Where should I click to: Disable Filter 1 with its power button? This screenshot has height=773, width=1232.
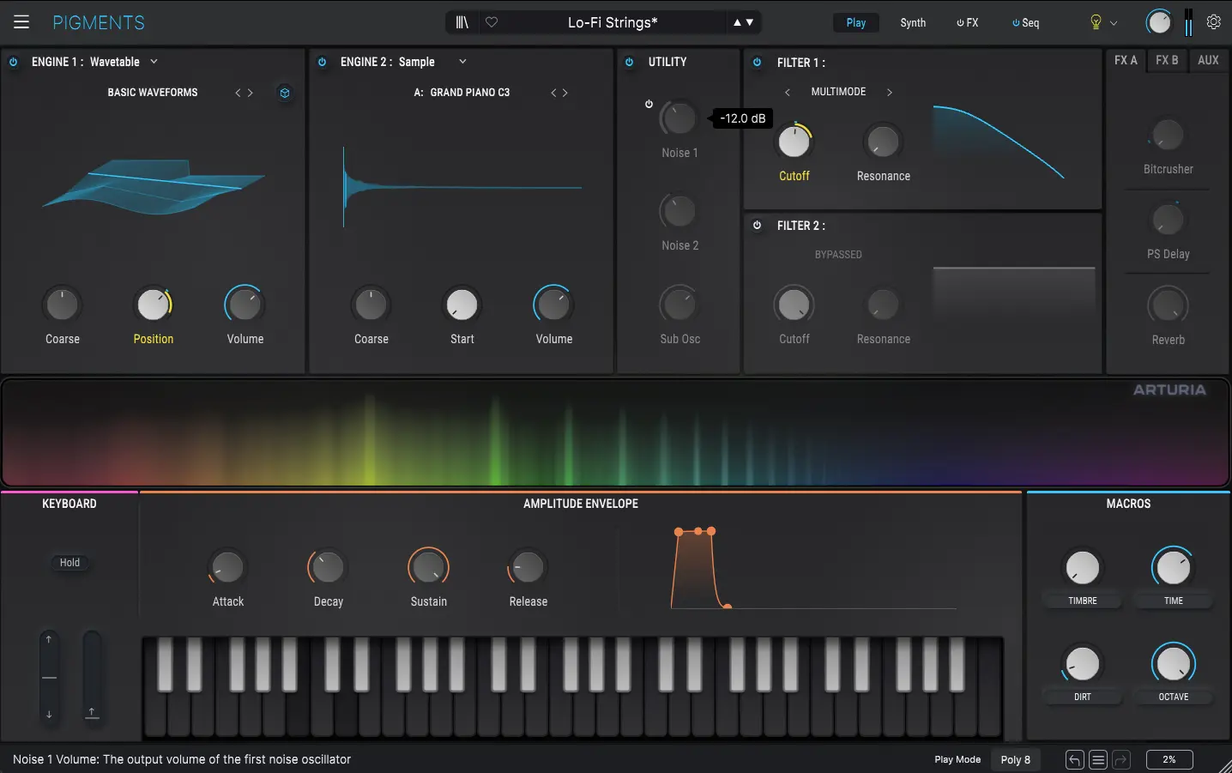pos(757,63)
